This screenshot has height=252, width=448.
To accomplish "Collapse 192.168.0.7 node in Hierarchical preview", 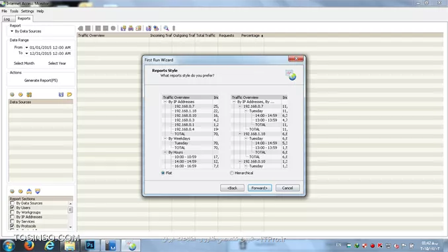I will (240, 106).
